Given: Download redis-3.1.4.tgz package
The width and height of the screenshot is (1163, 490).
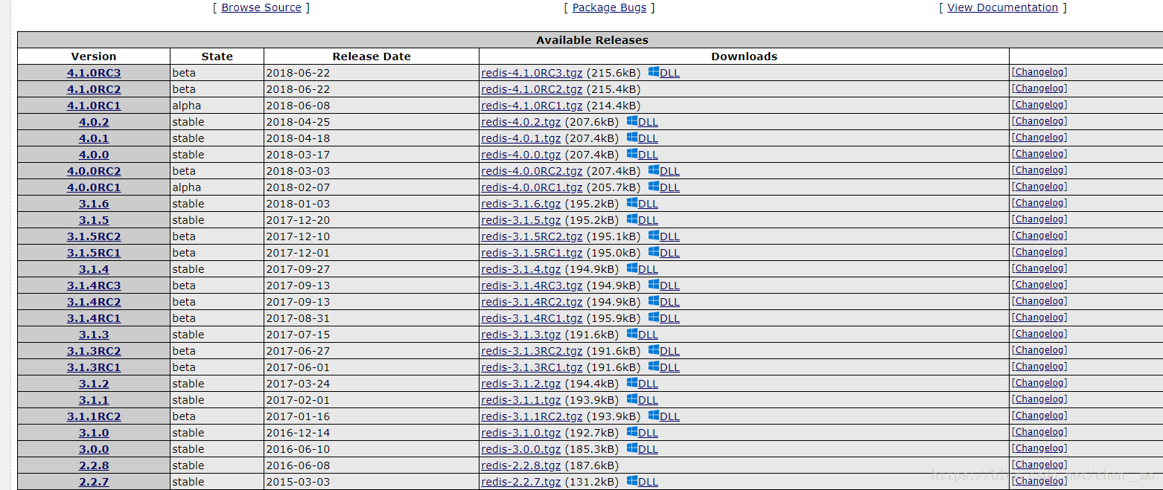Looking at the screenshot, I should click(521, 269).
